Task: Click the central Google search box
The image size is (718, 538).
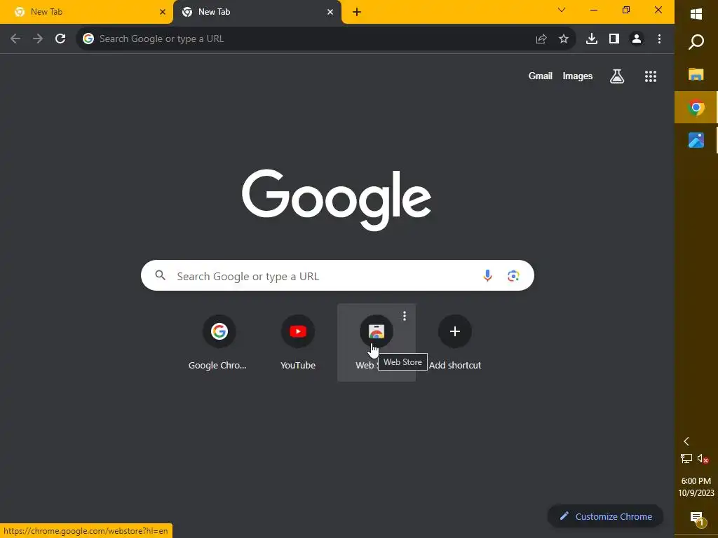Action: (x=337, y=275)
